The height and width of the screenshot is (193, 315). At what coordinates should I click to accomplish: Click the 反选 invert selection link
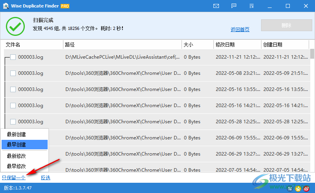46,178
